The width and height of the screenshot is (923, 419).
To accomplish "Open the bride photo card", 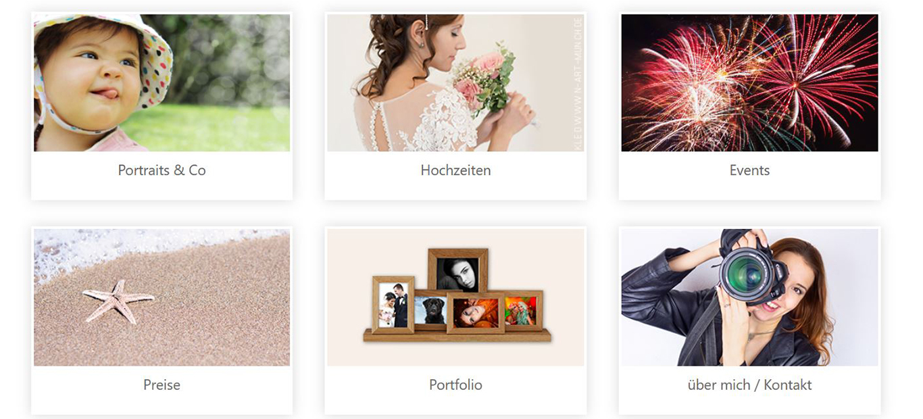I will [455, 82].
